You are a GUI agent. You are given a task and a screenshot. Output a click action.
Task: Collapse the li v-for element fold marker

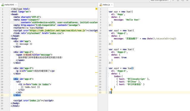pos(10,84)
